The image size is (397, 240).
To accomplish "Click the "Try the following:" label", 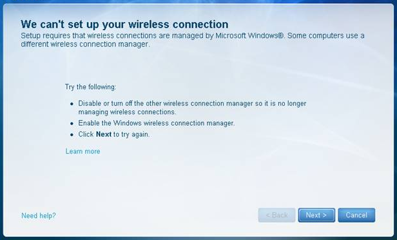I will point(91,87).
